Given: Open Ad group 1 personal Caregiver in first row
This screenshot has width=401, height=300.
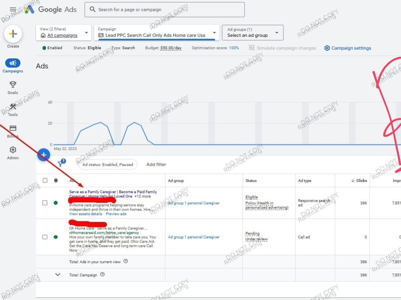Looking at the screenshot, I should click(194, 203).
